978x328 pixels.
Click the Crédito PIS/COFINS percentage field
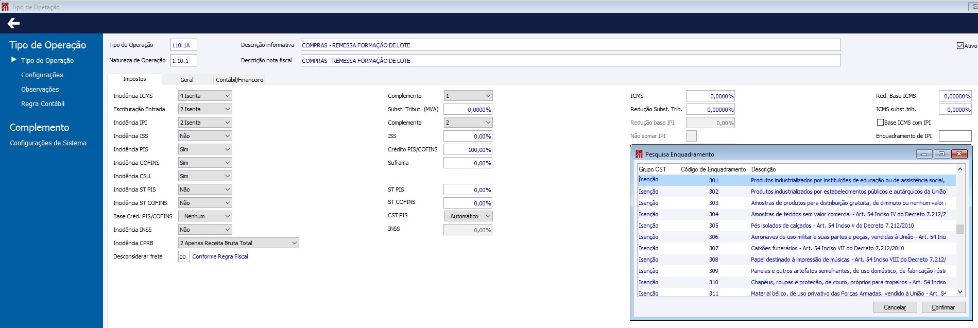(468, 149)
